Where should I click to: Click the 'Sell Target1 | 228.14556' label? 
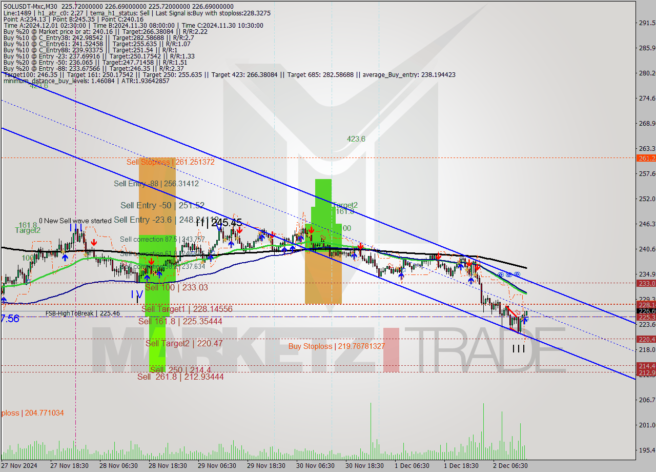(187, 309)
